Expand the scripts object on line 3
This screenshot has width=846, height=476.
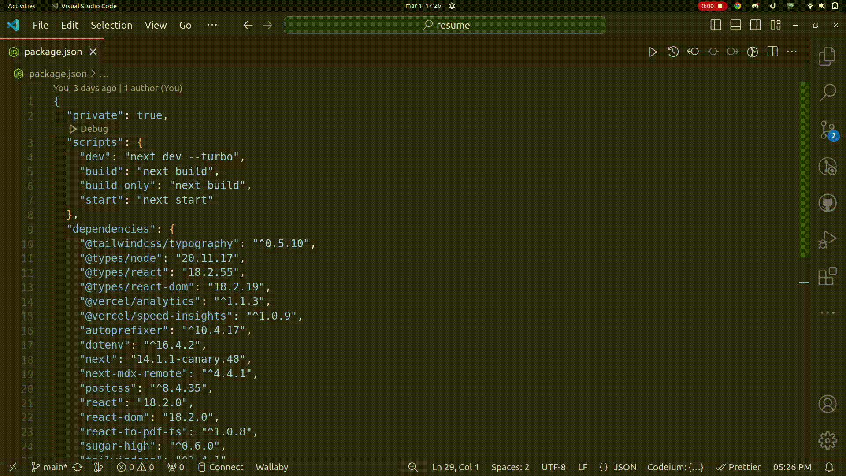tap(44, 142)
